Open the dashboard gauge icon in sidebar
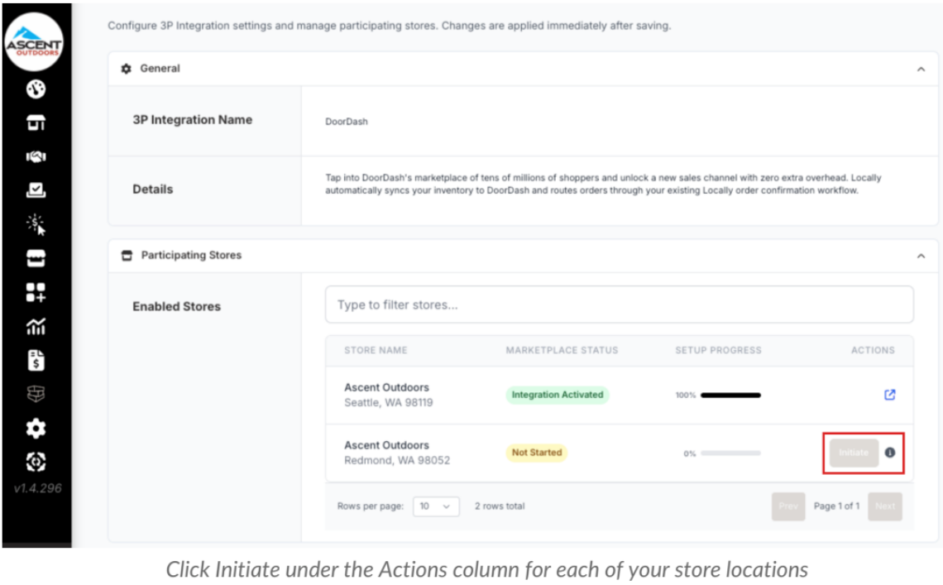The height and width of the screenshot is (585, 943). click(x=36, y=89)
